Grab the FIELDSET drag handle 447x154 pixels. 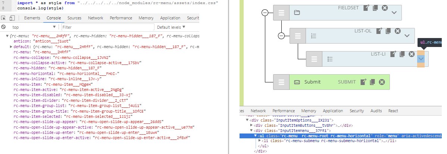pos(281,13)
